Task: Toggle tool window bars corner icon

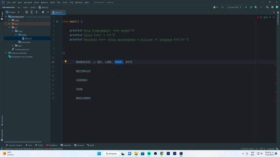Action: [2, 149]
